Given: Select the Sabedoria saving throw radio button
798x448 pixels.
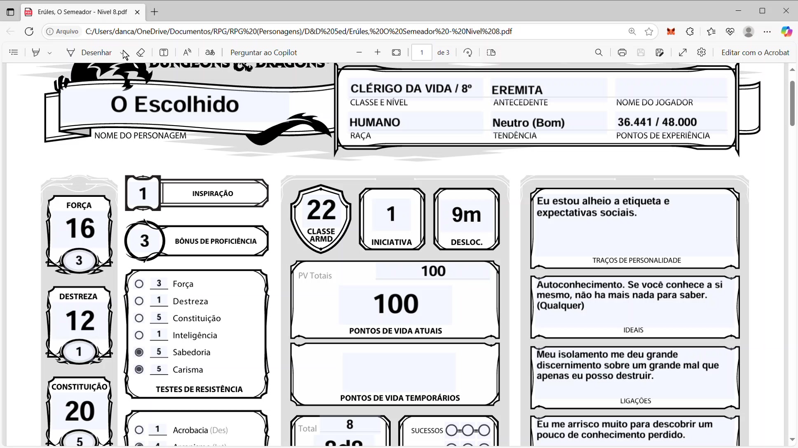Looking at the screenshot, I should tap(139, 352).
